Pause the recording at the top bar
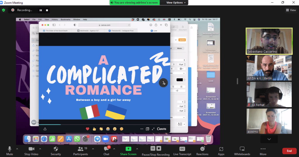The height and width of the screenshot is (157, 299). coord(41,10)
